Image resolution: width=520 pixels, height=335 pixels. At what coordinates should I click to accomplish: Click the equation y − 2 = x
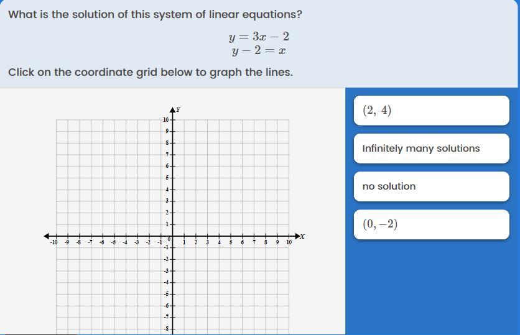pyautogui.click(x=259, y=51)
